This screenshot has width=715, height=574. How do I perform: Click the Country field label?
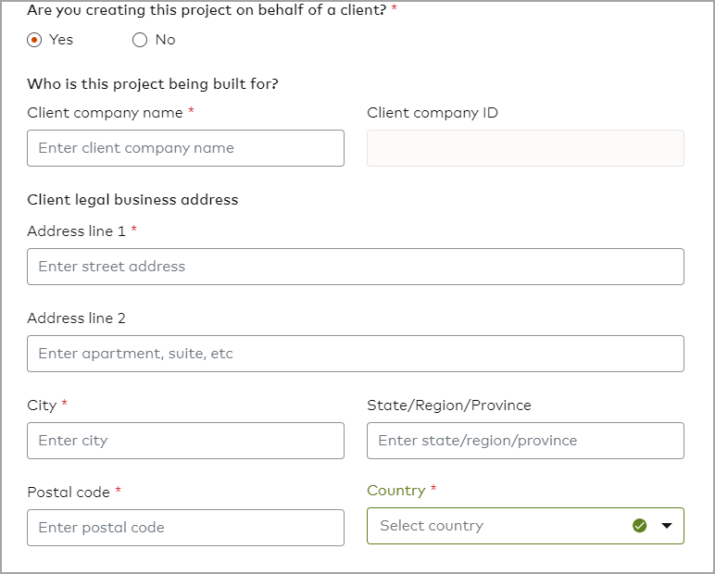[x=395, y=491]
